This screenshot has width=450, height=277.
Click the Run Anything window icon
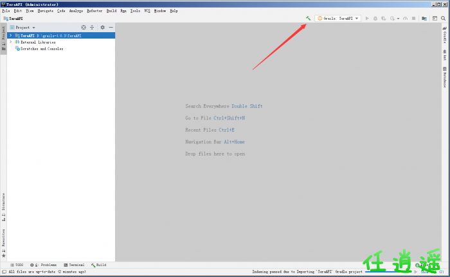[435, 19]
